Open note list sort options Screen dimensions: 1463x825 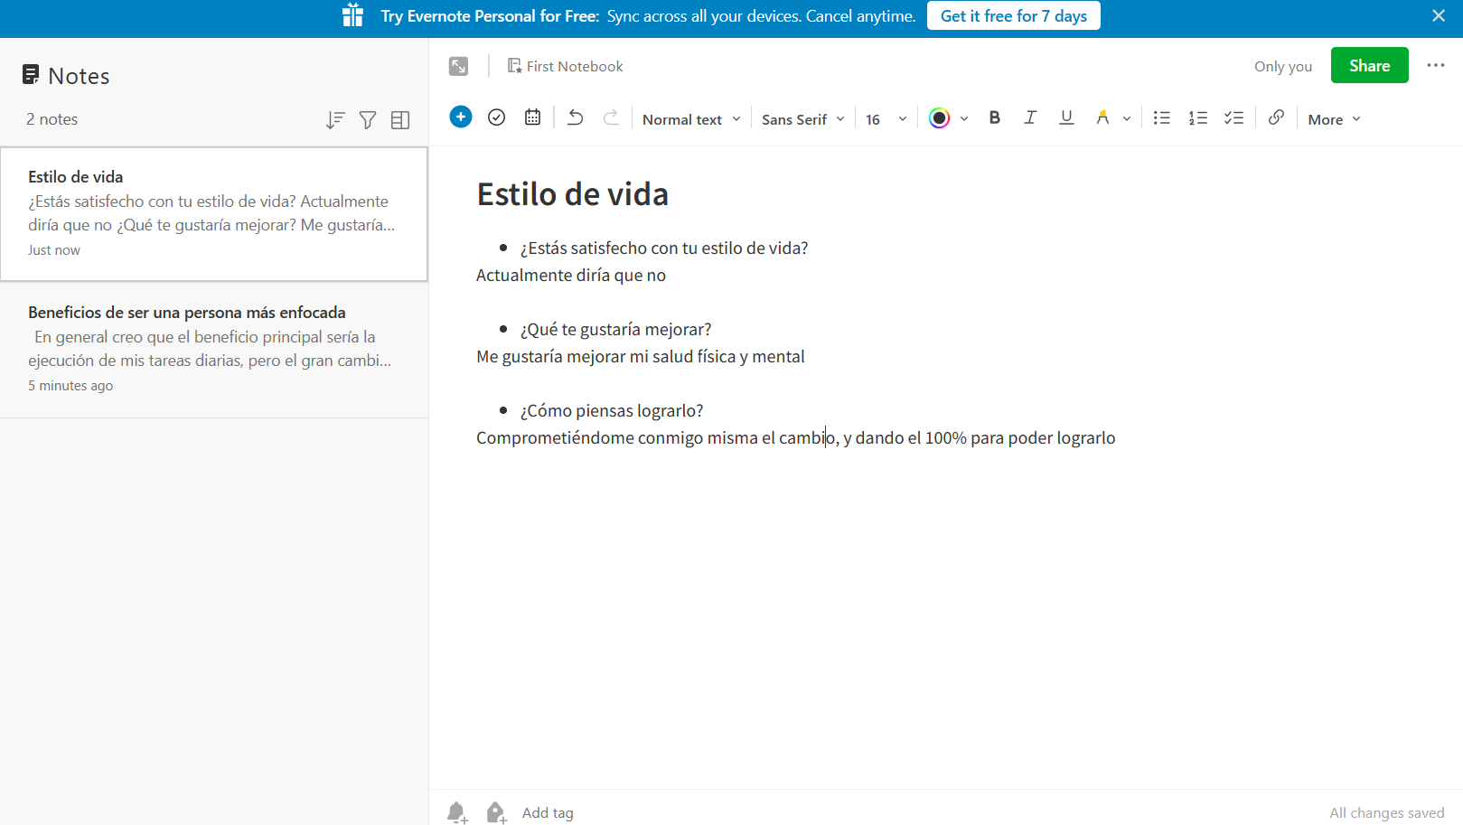click(335, 120)
